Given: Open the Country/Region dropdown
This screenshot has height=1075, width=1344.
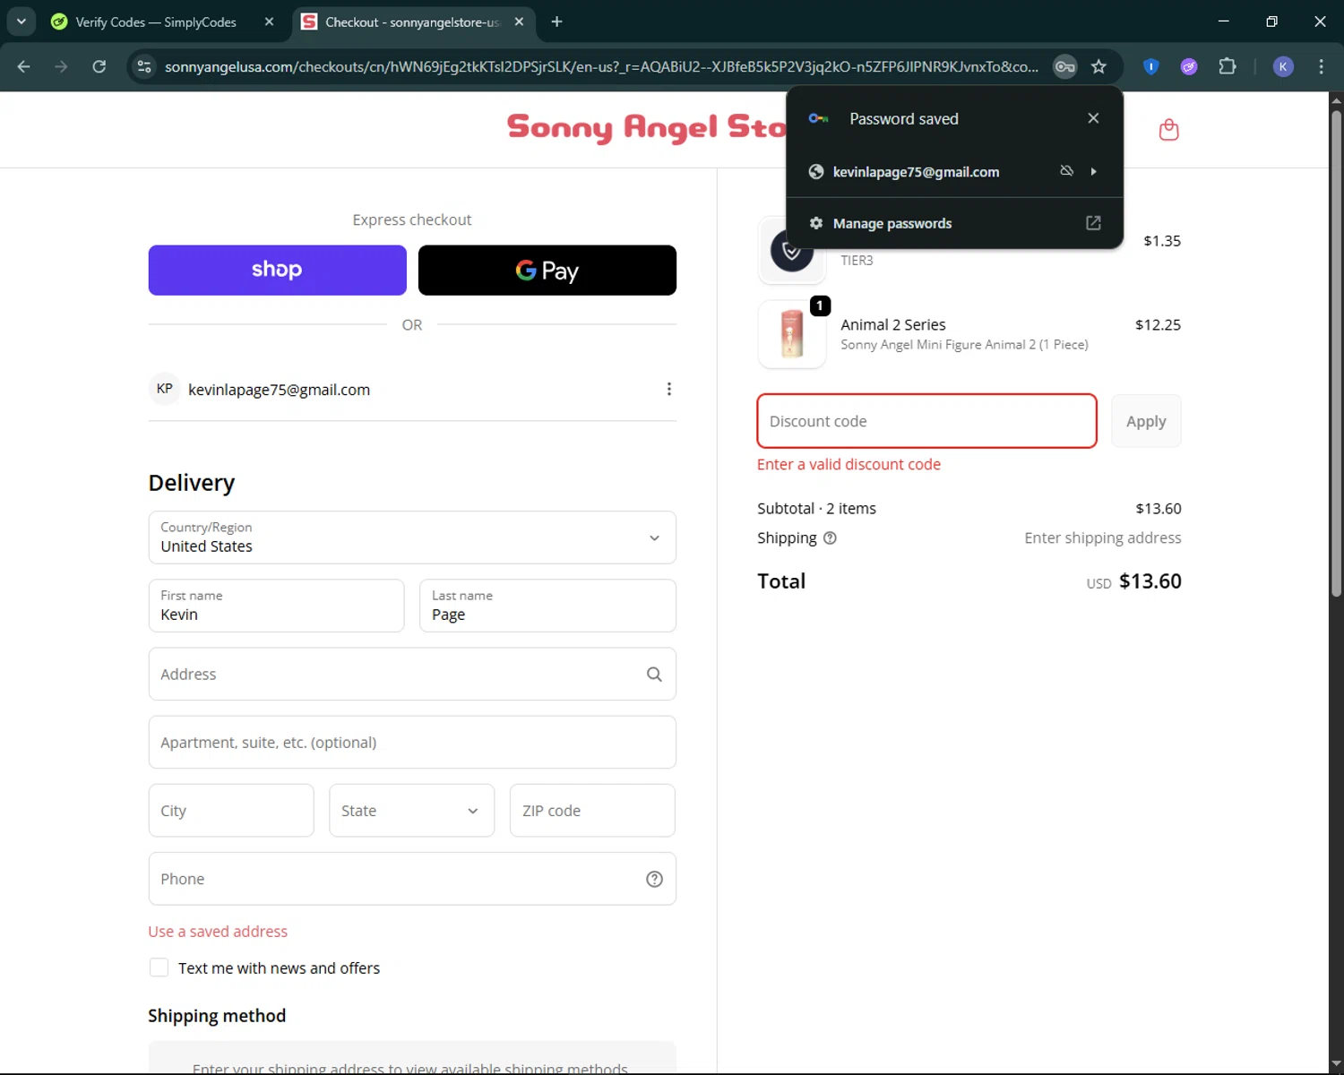Looking at the screenshot, I should (412, 537).
